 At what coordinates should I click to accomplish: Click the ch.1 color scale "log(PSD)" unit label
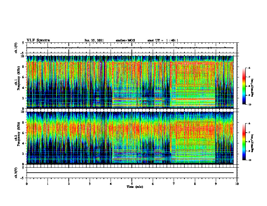click(253, 88)
